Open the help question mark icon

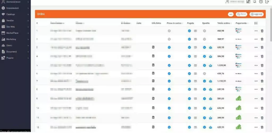261,2
